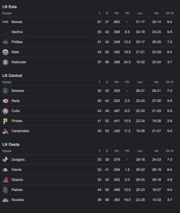The height and width of the screenshot is (213, 180).
Task: Click the Dodgers team logo
Action: (x=5, y=160)
